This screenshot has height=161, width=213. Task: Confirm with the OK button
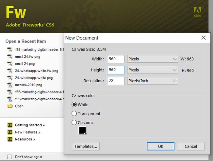coord(161,146)
